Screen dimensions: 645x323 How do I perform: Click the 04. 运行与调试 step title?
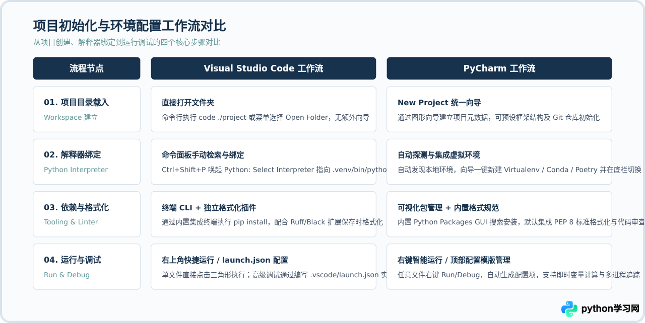coord(73,260)
